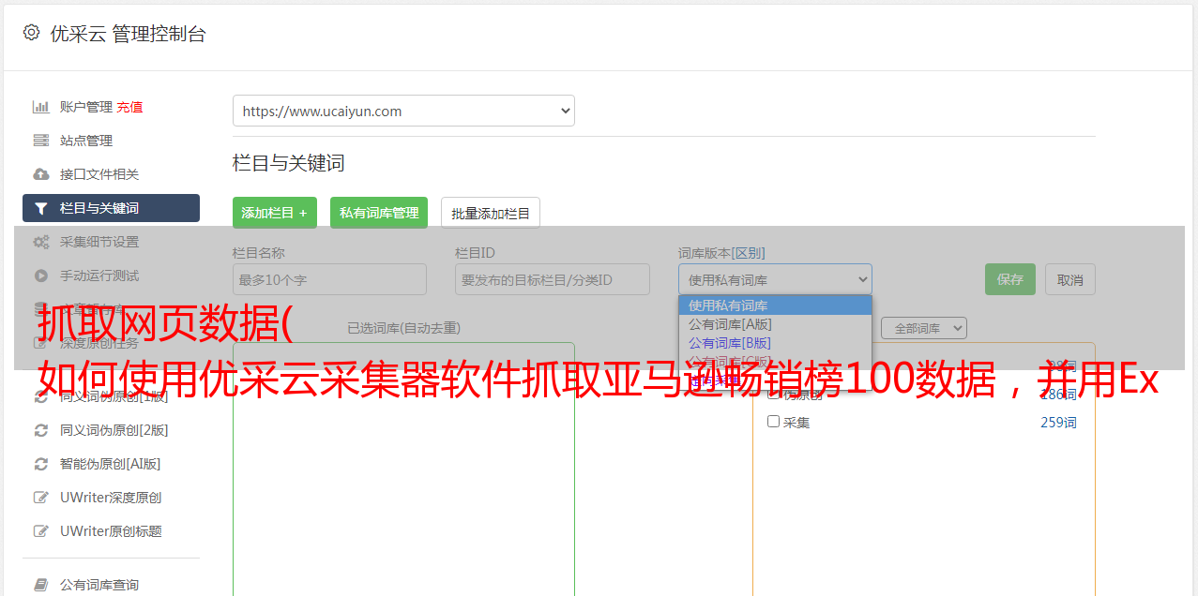1198x596 pixels.
Task: Click the filter funnel icon for 栏目与关键词
Action: click(40, 208)
